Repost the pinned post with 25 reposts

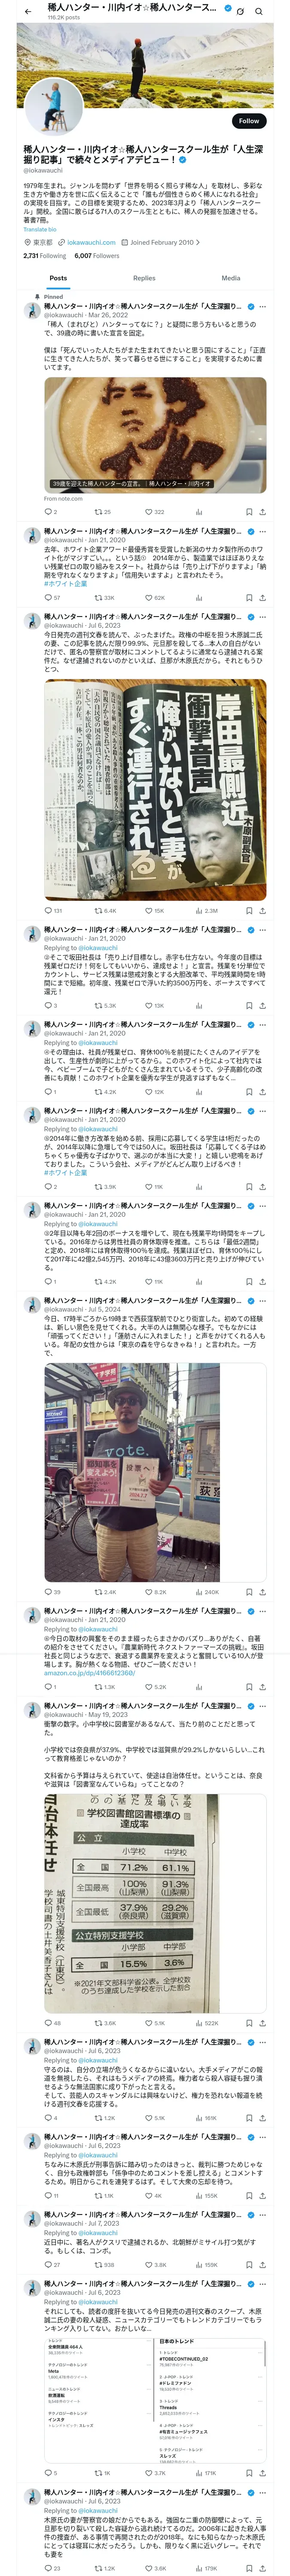102,511
